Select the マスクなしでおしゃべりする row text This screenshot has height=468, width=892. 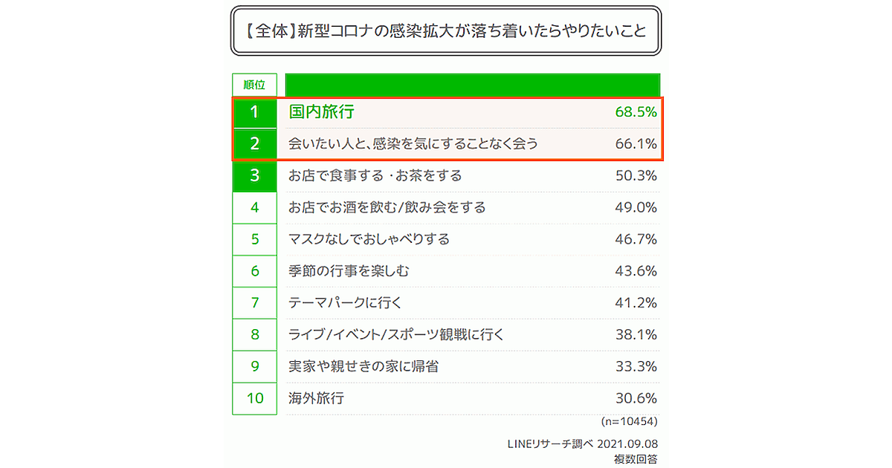[369, 239]
